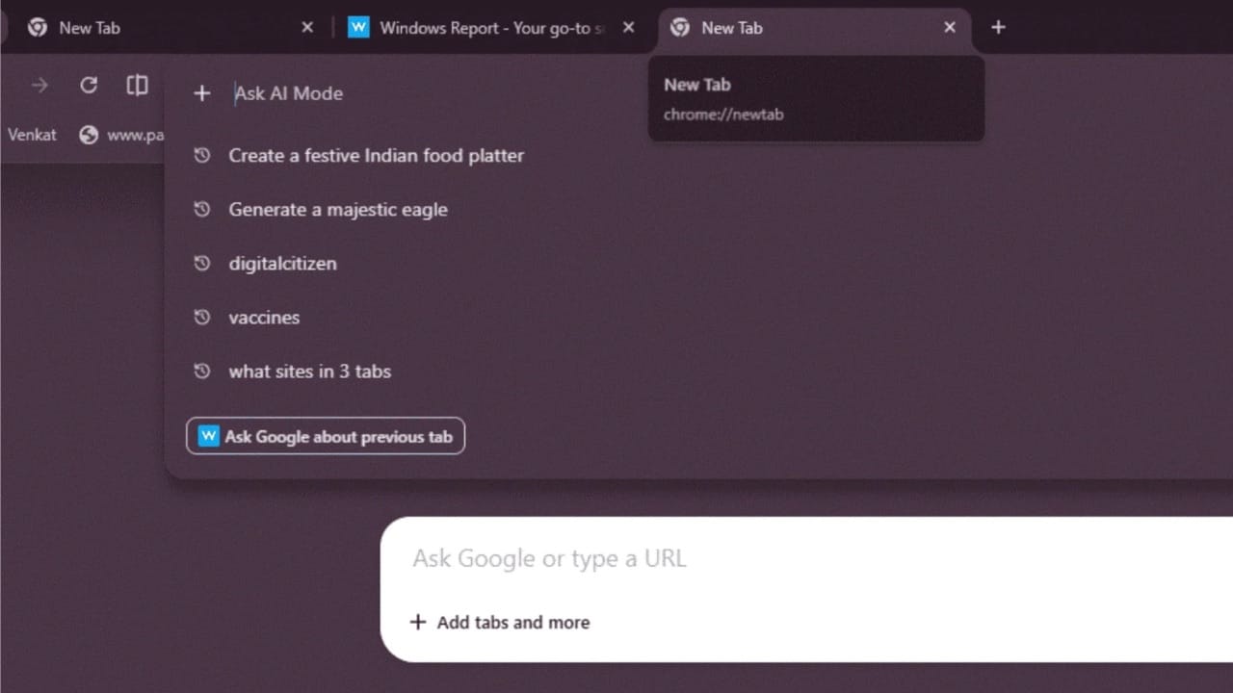Open a new tab with the plus button

(x=998, y=28)
